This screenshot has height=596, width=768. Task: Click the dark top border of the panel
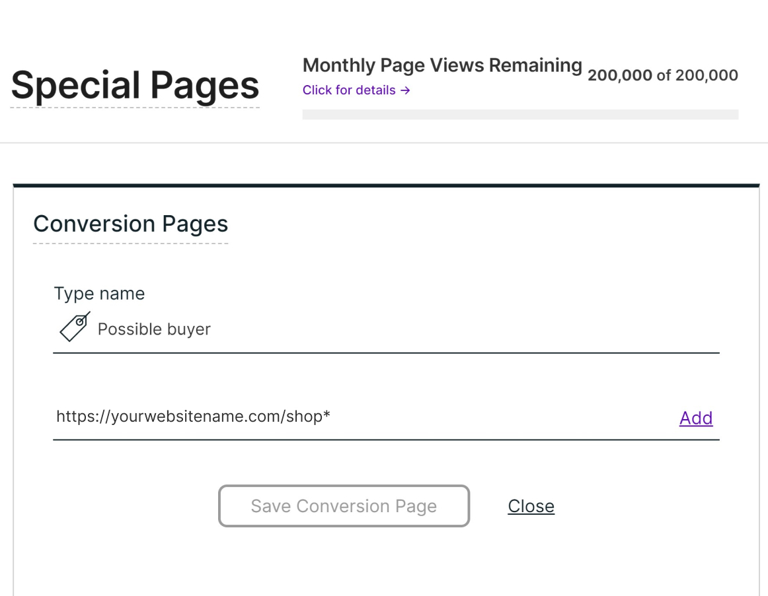tap(386, 185)
